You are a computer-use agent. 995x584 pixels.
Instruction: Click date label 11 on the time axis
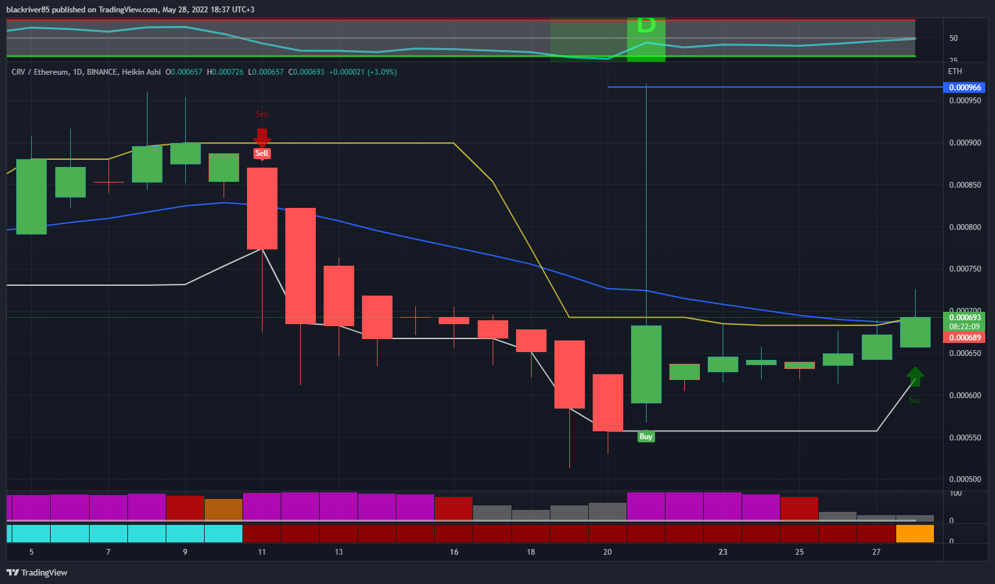pyautogui.click(x=262, y=552)
